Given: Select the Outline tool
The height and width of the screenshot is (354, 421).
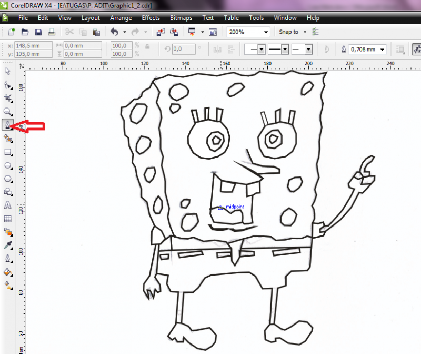Looking at the screenshot, I should (x=8, y=259).
